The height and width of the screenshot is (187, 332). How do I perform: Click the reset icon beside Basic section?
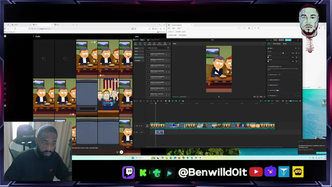click(x=296, y=48)
